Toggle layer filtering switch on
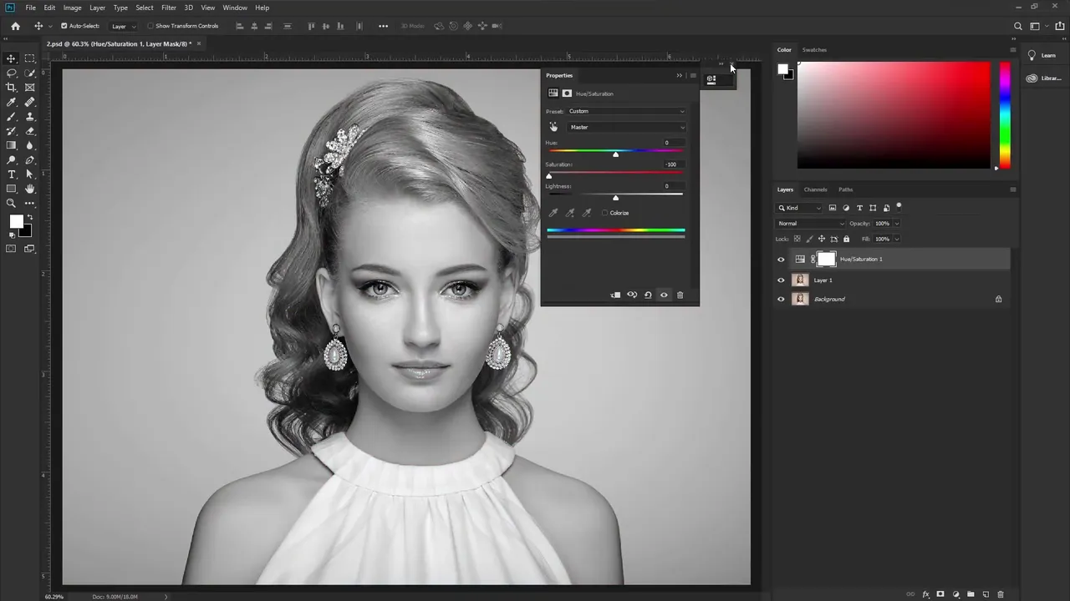Image resolution: width=1070 pixels, height=601 pixels. click(x=899, y=205)
